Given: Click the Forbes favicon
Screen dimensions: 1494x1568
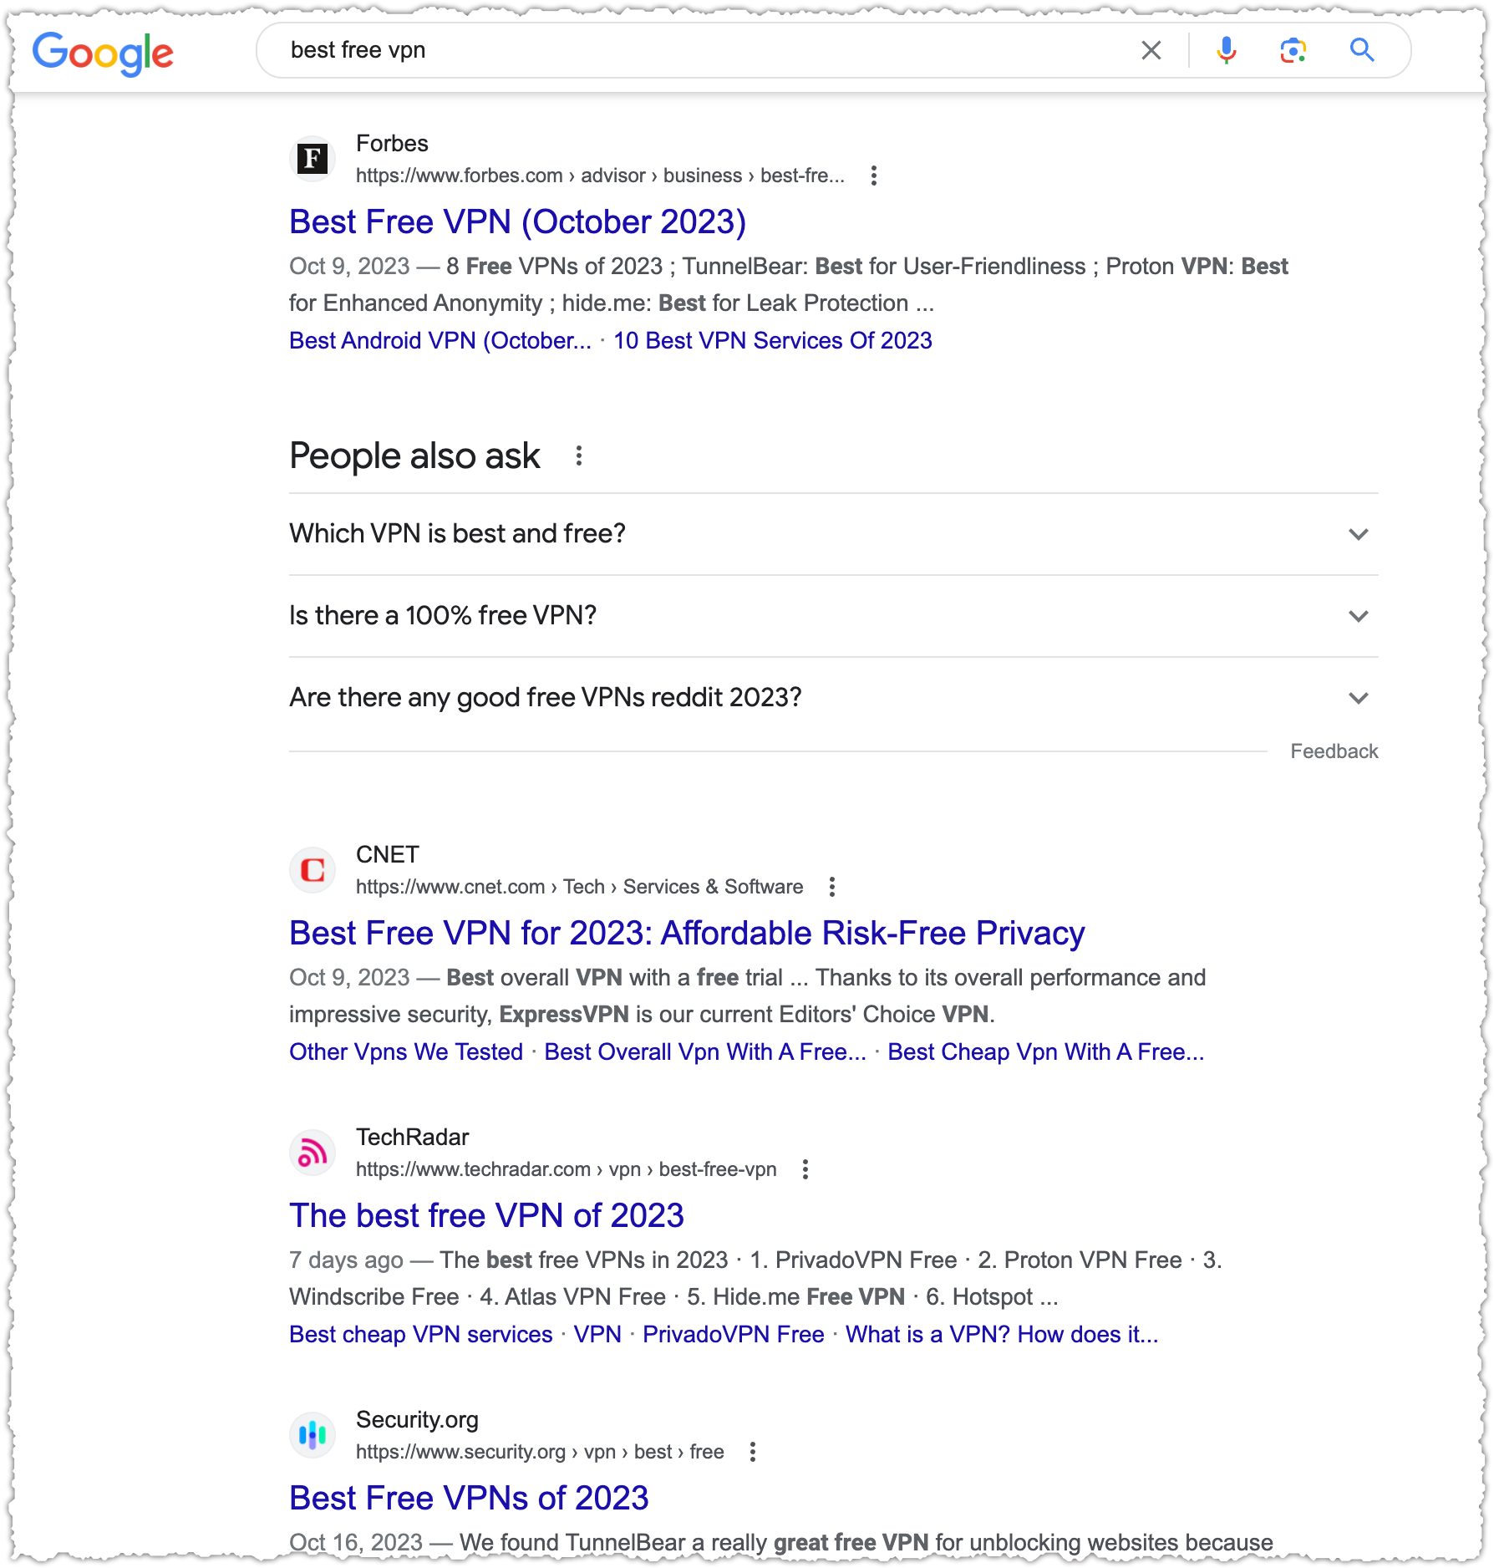Looking at the screenshot, I should pyautogui.click(x=313, y=158).
